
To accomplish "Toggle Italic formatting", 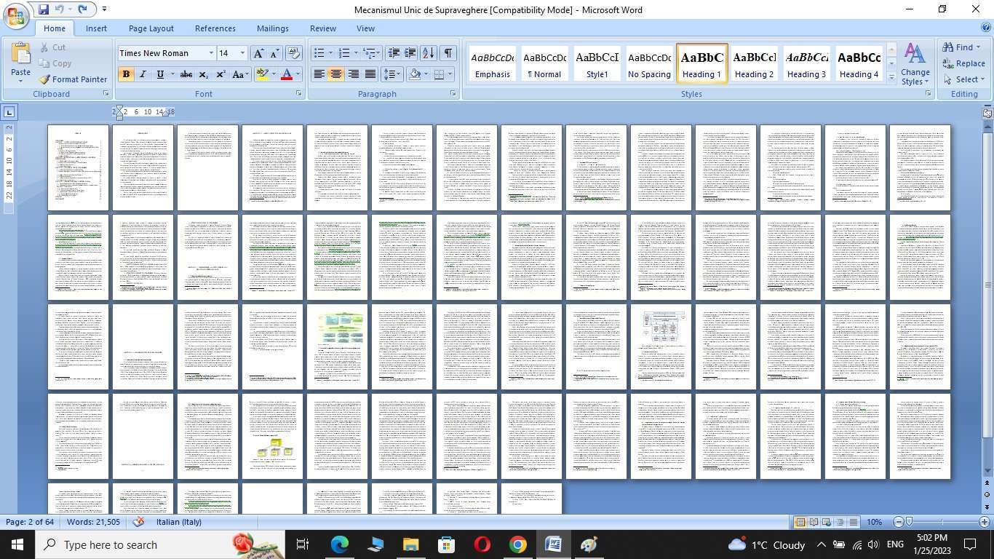I will click(143, 74).
